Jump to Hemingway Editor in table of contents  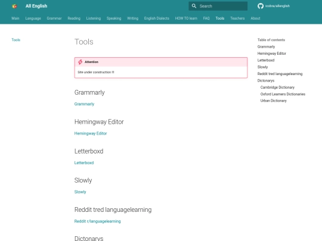coord(272,54)
